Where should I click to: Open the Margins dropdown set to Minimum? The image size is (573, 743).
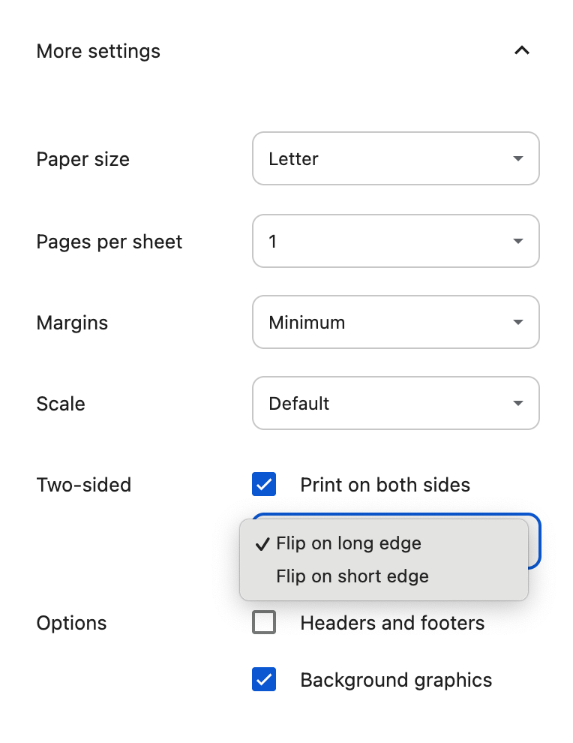coord(395,323)
